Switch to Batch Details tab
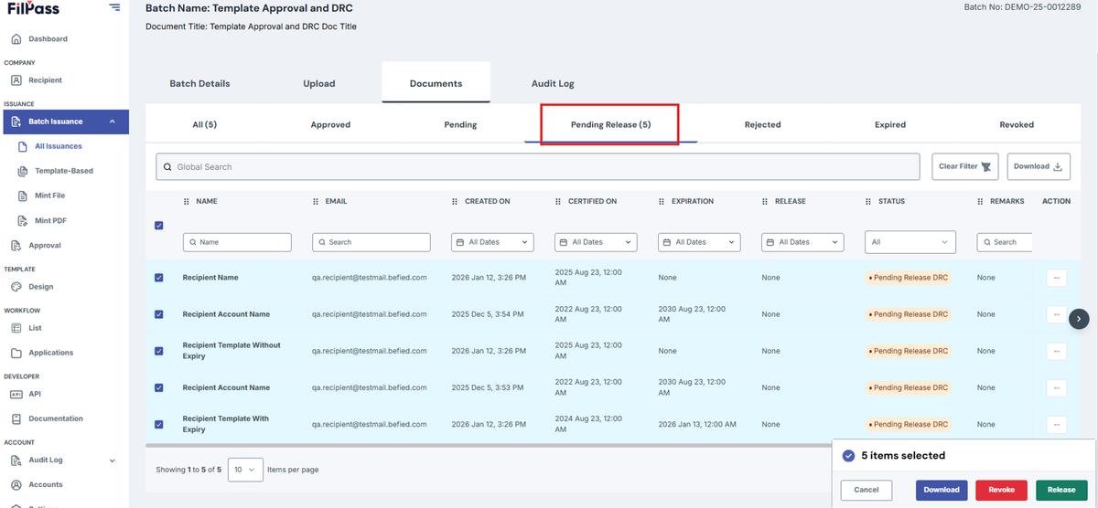 (x=199, y=83)
